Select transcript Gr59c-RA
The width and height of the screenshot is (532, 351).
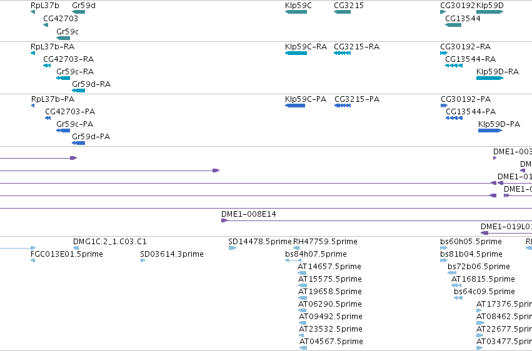(63, 78)
